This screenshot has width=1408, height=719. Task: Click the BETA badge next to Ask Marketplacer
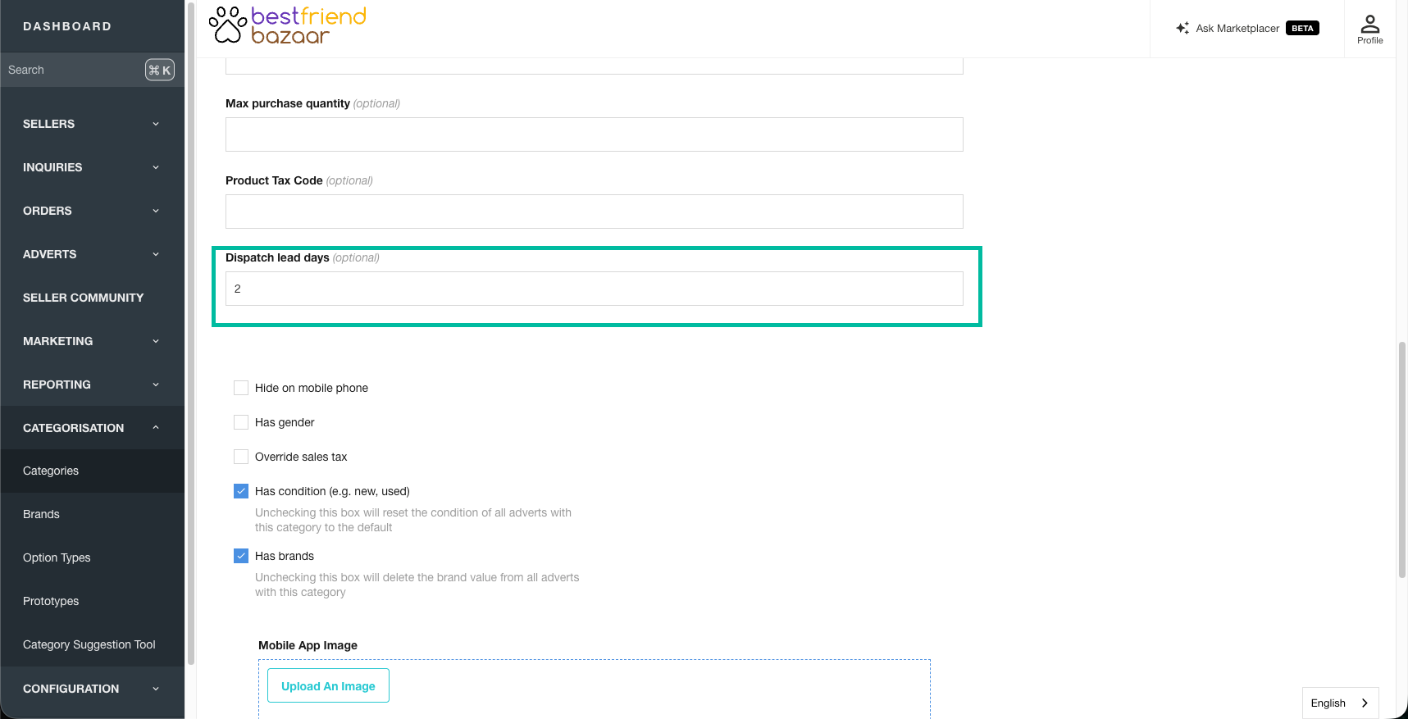coord(1302,28)
